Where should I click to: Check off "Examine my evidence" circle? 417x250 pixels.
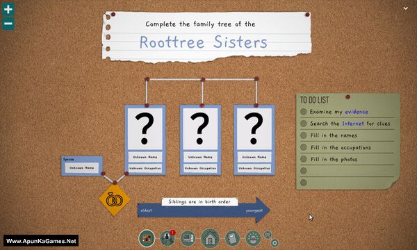pyautogui.click(x=304, y=112)
